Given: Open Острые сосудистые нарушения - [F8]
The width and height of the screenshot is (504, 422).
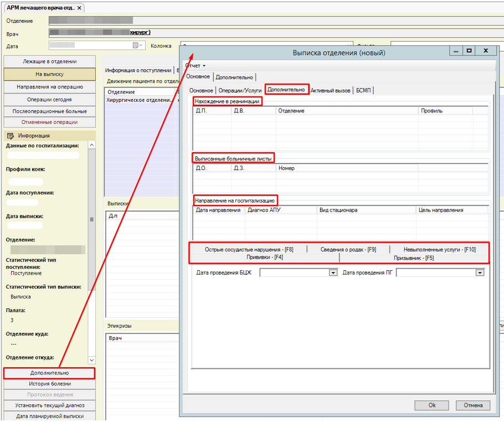Looking at the screenshot, I should 249,249.
